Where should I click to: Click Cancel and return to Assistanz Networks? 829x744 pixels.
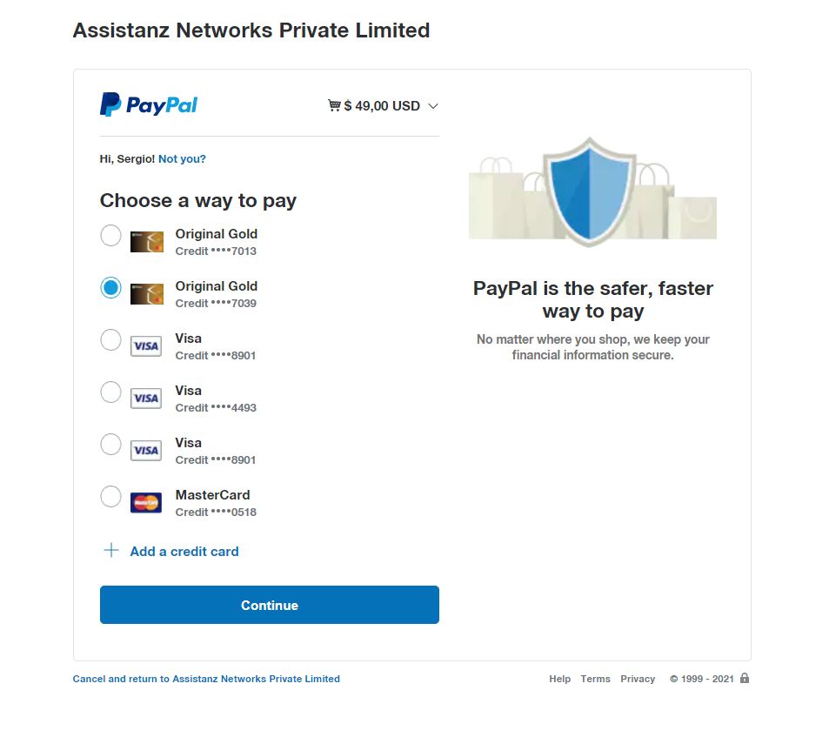point(206,679)
